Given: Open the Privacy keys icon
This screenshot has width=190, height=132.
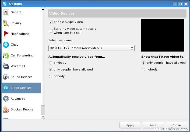Looking at the screenshot, I should click(x=6, y=23).
